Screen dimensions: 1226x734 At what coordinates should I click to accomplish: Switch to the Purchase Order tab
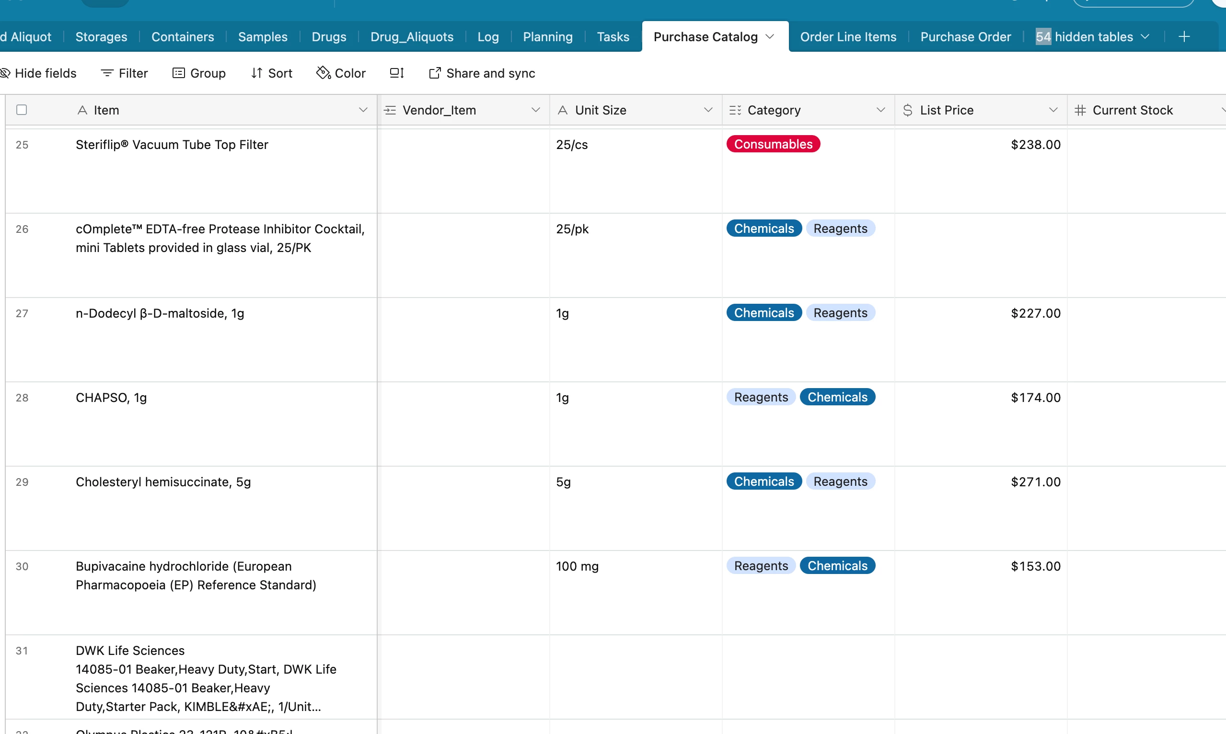pyautogui.click(x=965, y=36)
